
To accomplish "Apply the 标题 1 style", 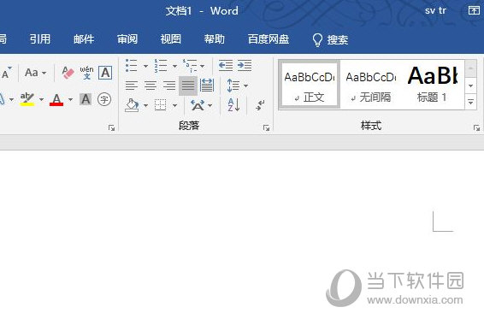I will [432, 85].
